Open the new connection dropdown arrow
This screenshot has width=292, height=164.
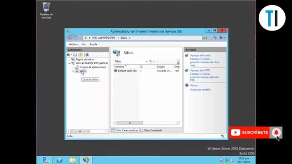(x=71, y=55)
